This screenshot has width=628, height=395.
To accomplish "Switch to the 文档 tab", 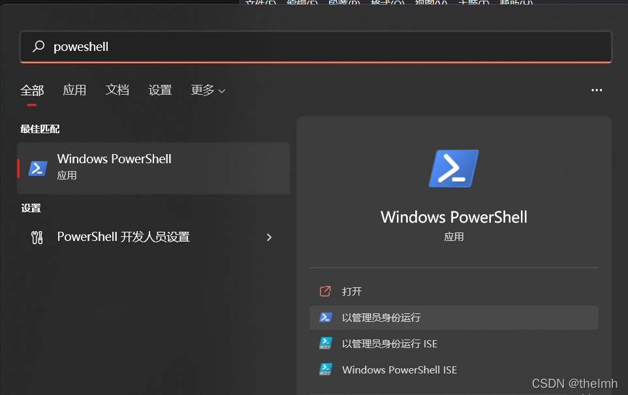I will click(118, 90).
